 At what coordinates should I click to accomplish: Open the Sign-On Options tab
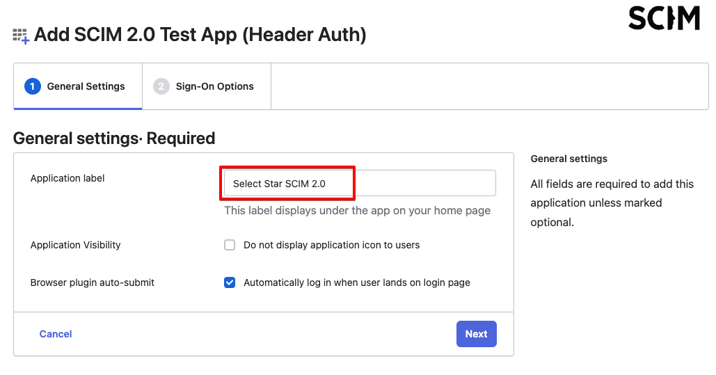click(x=207, y=86)
